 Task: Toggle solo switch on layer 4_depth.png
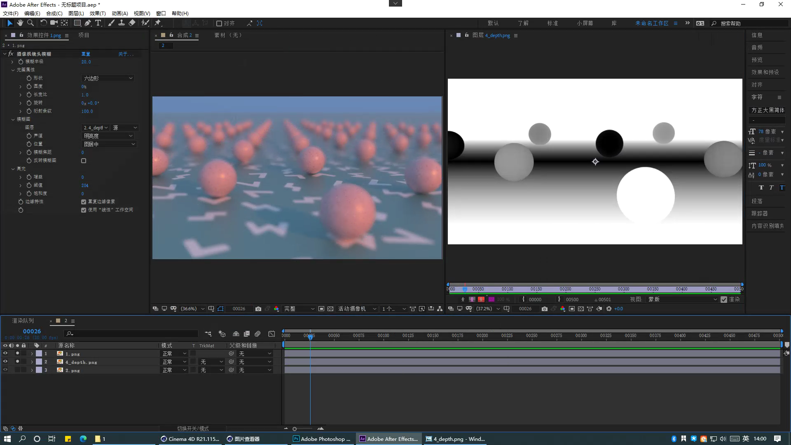coord(17,362)
